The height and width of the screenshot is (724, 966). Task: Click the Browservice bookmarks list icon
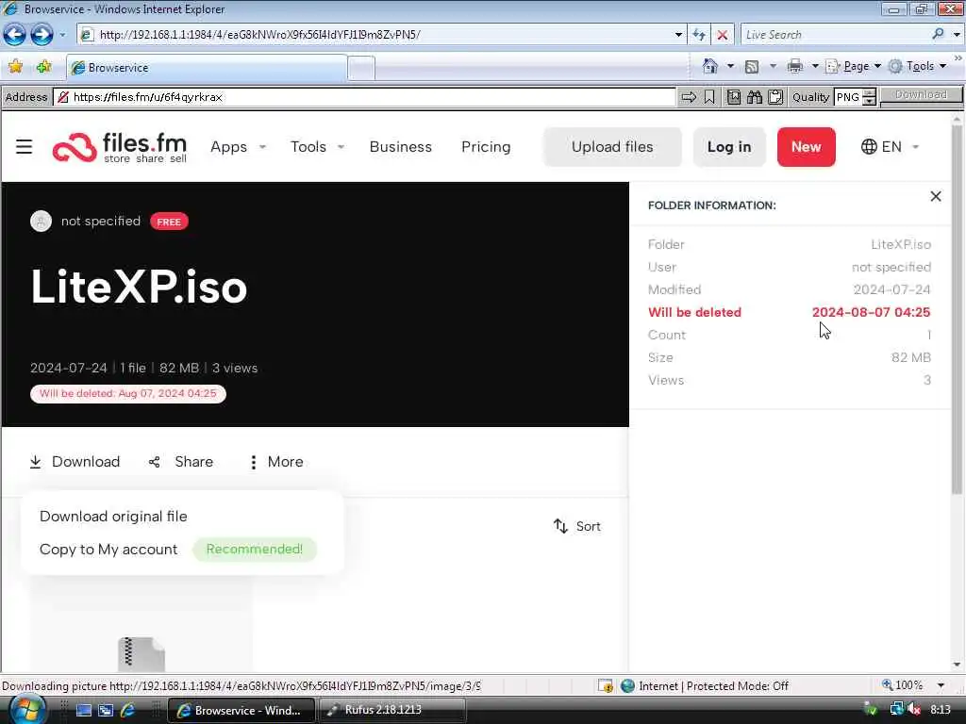(x=733, y=97)
